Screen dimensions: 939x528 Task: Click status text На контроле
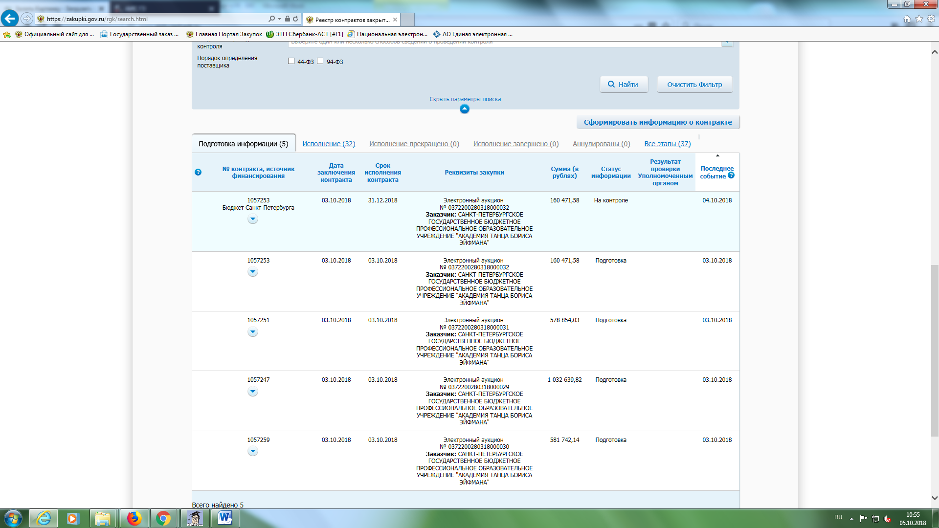(611, 200)
